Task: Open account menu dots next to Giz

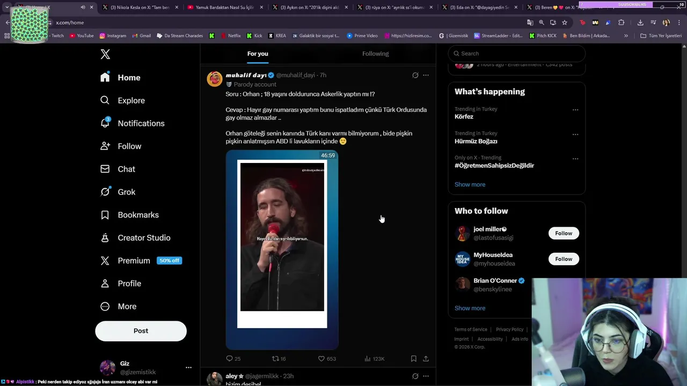Action: click(x=188, y=368)
